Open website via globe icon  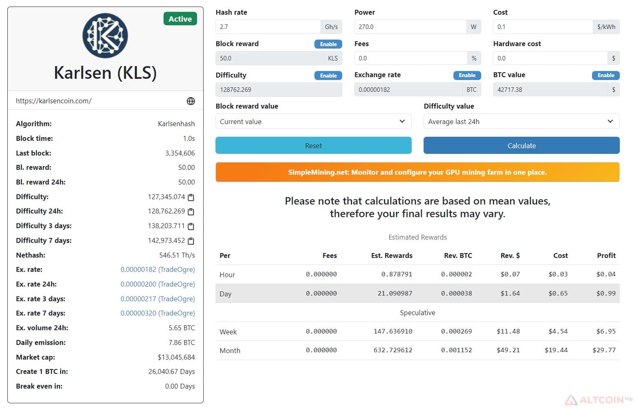[191, 101]
